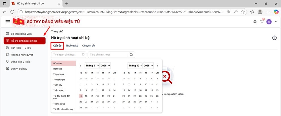Go to next month arrow
The height and width of the screenshot is (116, 281).
point(157,66)
